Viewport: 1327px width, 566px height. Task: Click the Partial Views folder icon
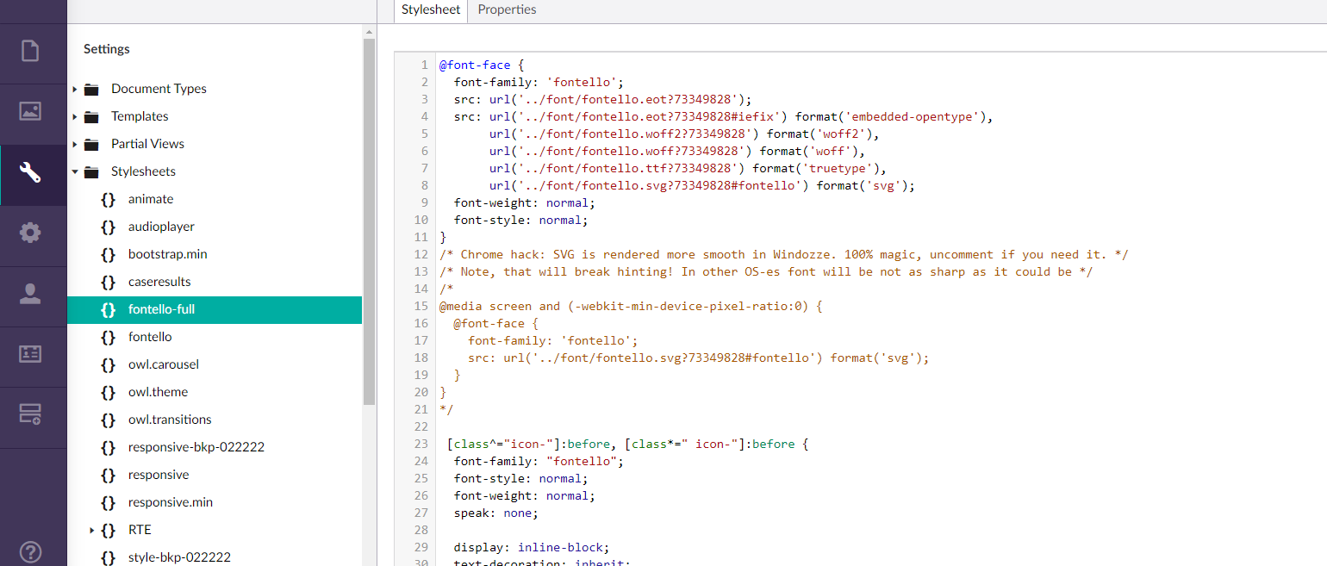91,144
